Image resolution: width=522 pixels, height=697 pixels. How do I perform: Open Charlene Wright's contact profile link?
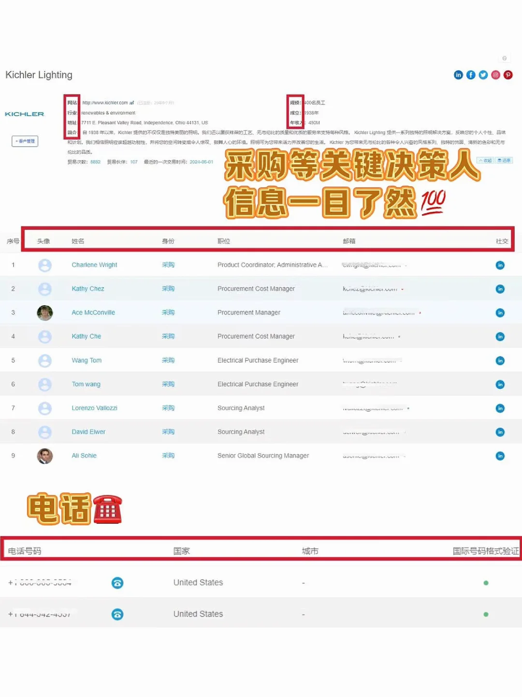[94, 265]
